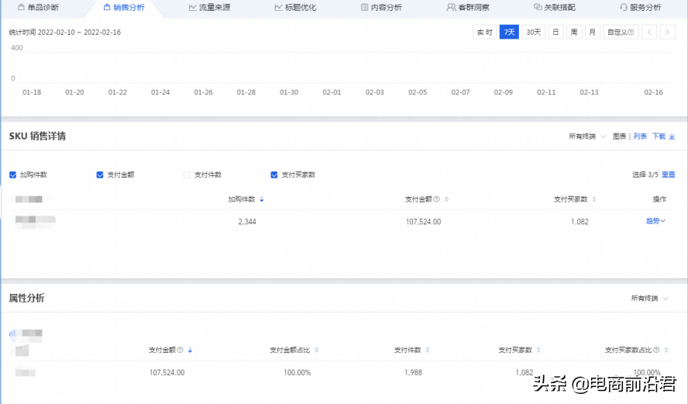688x404 pixels.
Task: Click the 选择 3/5 selection count
Action: point(645,174)
